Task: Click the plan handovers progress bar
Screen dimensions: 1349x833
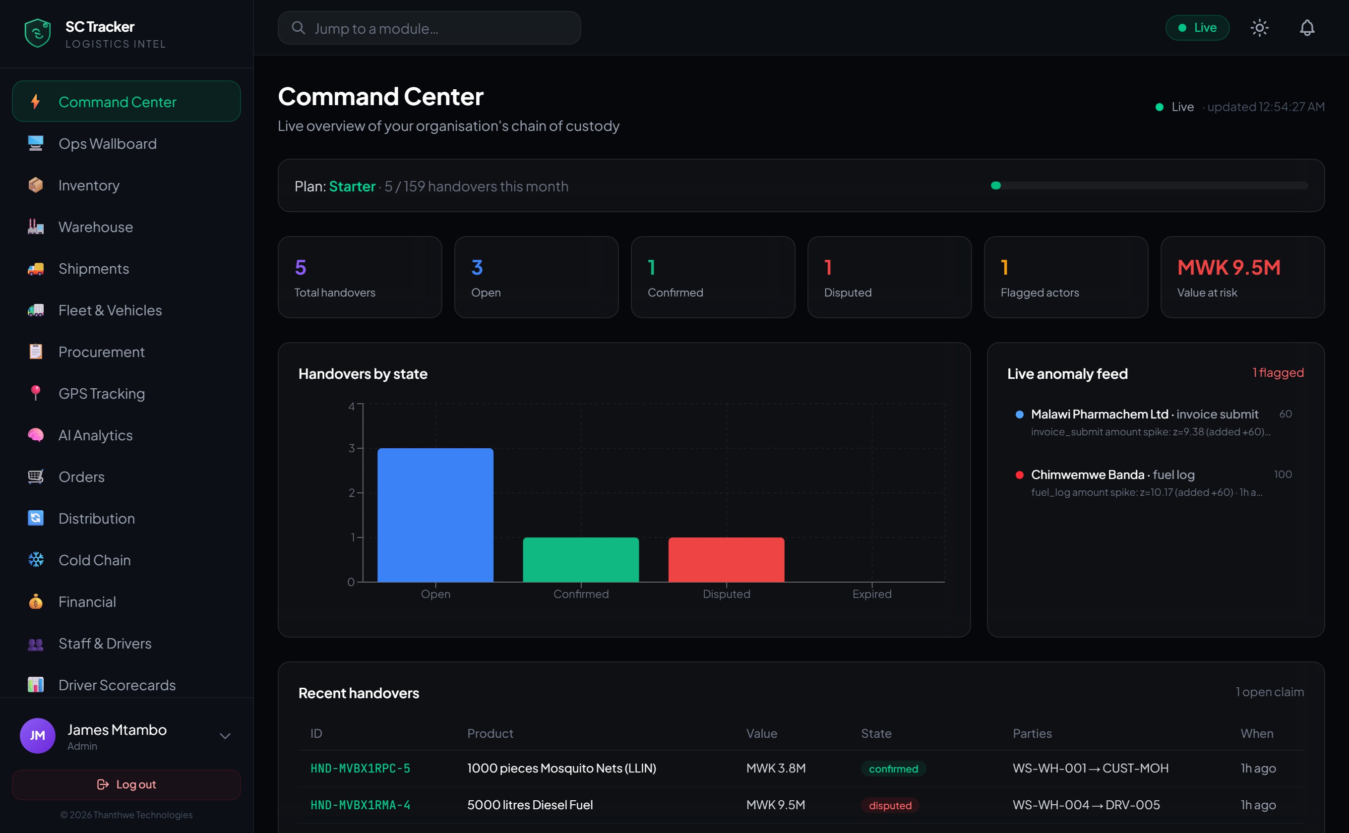Action: 1149,185
